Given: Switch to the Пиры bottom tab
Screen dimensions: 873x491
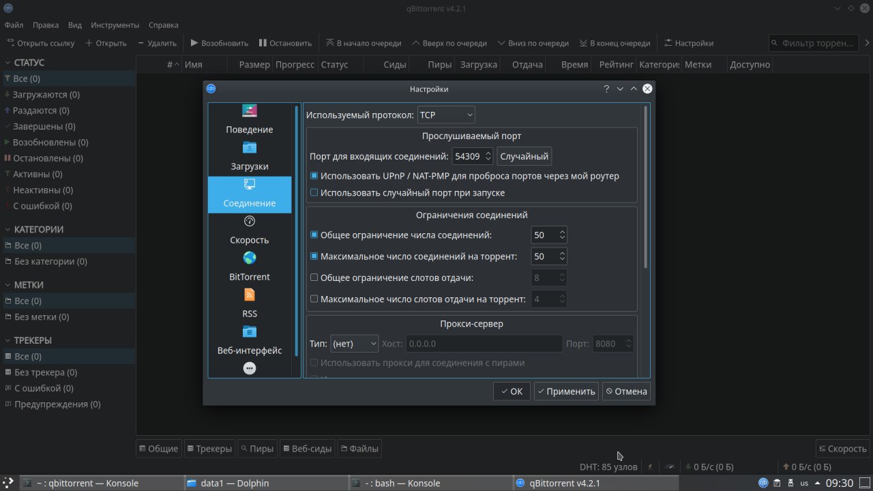Looking at the screenshot, I should (257, 449).
